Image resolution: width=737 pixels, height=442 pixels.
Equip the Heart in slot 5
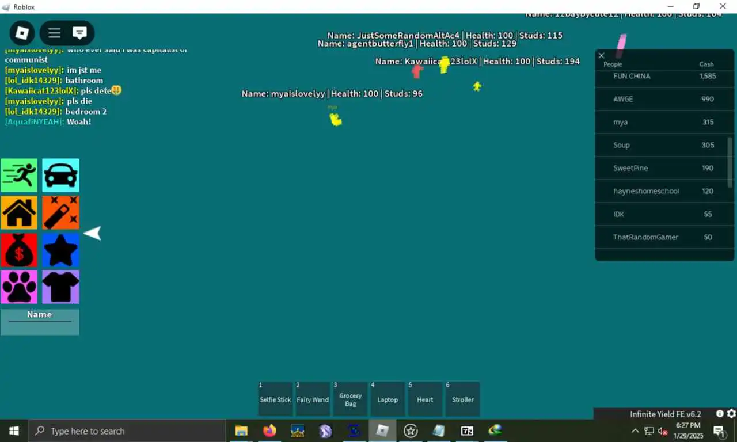pyautogui.click(x=425, y=399)
